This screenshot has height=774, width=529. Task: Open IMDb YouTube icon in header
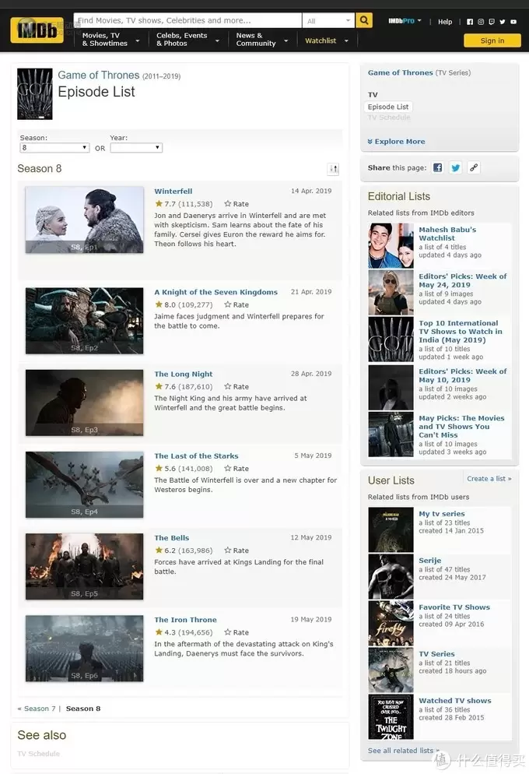[x=513, y=22]
